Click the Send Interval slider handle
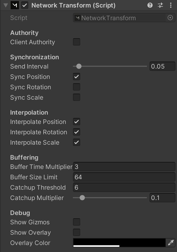 [79, 66]
